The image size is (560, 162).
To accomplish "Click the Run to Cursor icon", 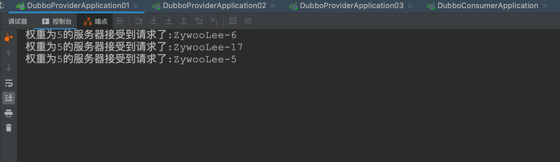I will [214, 21].
